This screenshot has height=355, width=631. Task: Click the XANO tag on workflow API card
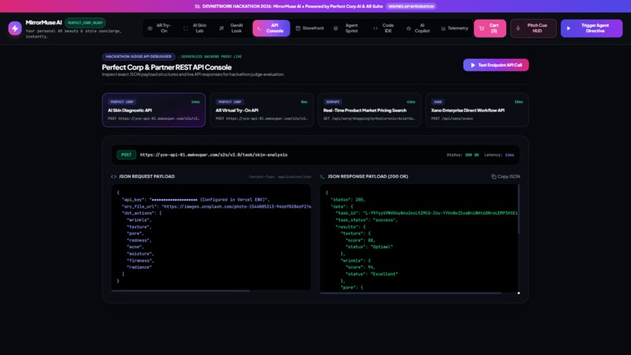point(438,102)
